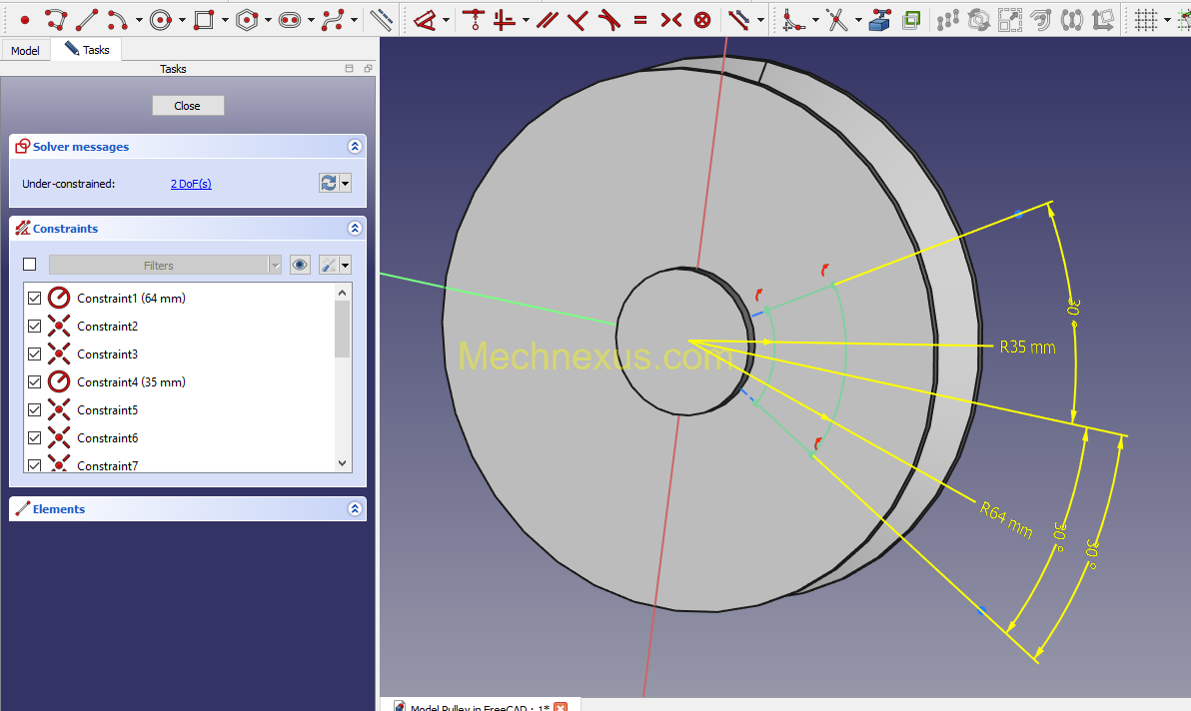1191x711 pixels.
Task: Expand the Elements section
Action: [355, 509]
